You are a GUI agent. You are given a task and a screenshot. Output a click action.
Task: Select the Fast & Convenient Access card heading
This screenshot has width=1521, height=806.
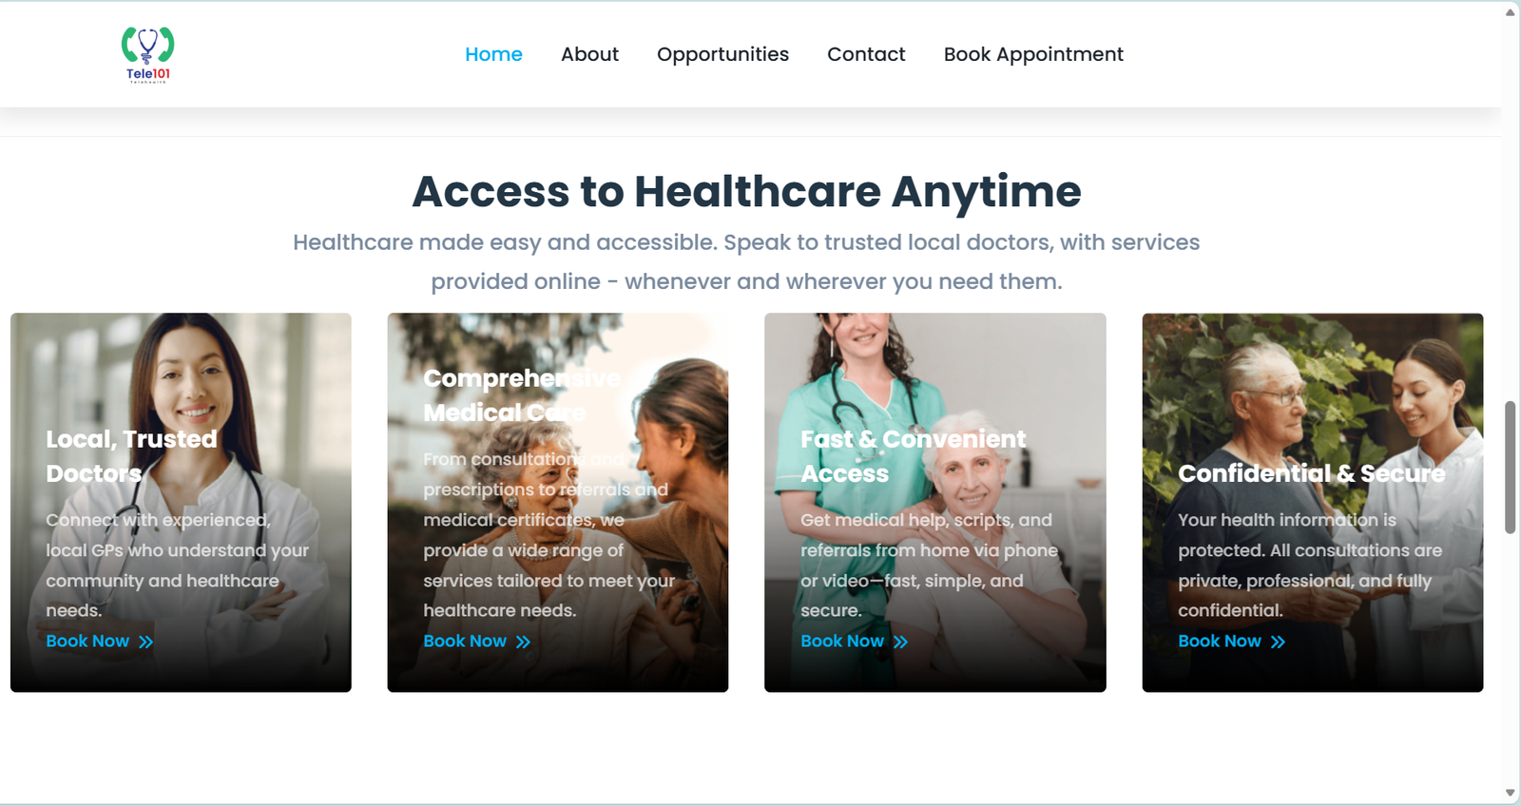tap(913, 456)
